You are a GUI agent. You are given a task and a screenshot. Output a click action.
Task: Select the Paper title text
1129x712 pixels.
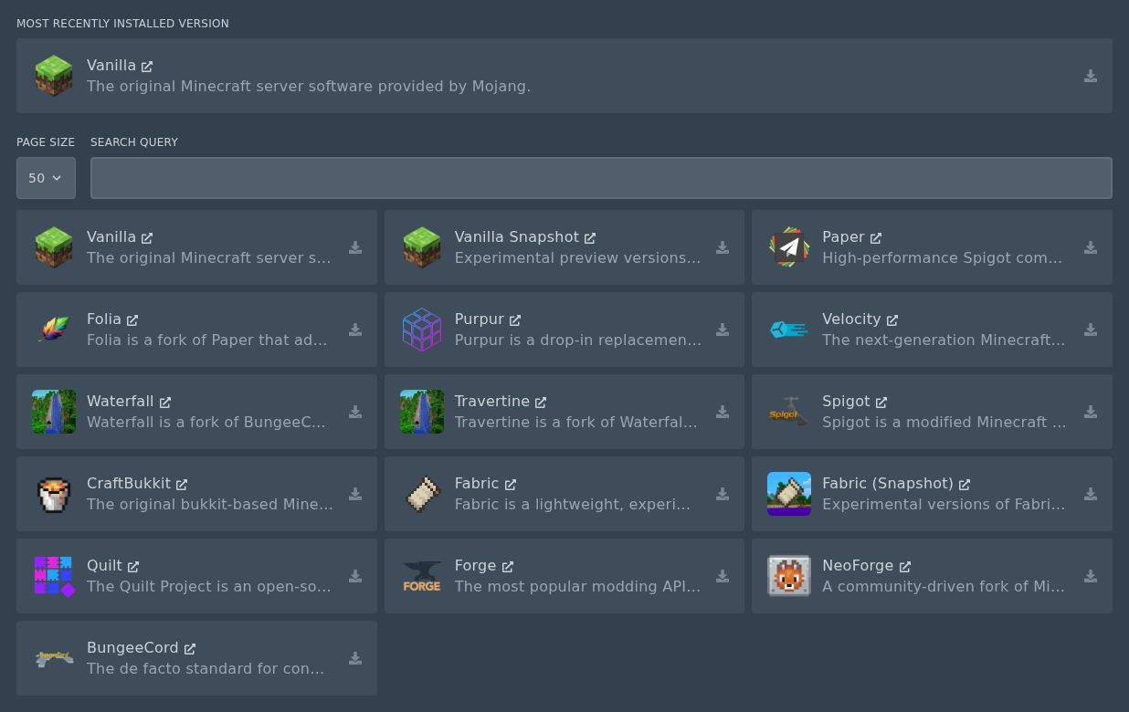tap(843, 237)
